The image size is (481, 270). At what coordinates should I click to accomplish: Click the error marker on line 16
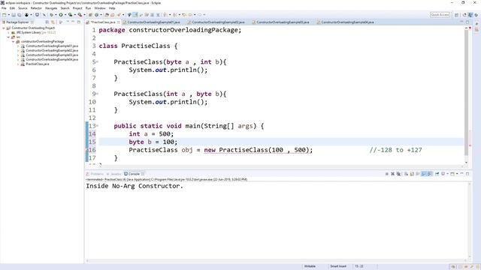(87, 150)
